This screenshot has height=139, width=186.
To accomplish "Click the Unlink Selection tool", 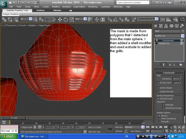I will 10,19.
